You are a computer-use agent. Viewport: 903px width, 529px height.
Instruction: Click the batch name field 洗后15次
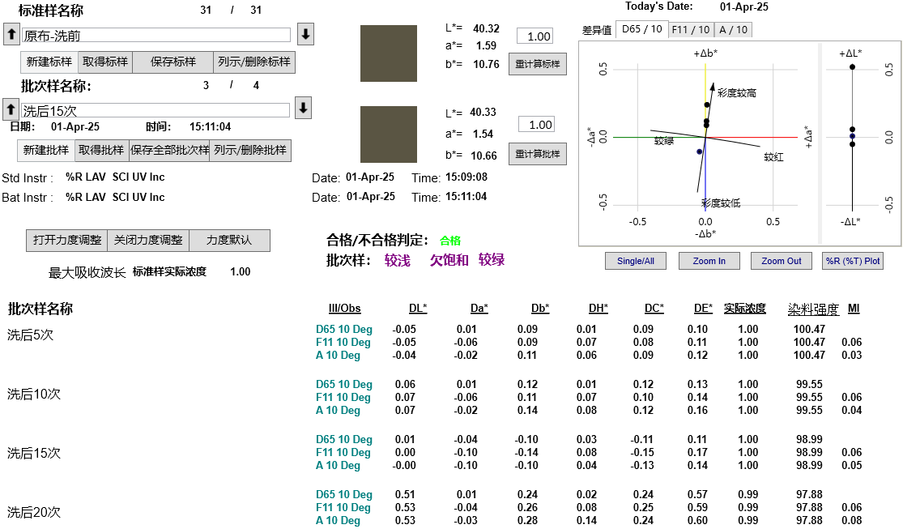155,110
